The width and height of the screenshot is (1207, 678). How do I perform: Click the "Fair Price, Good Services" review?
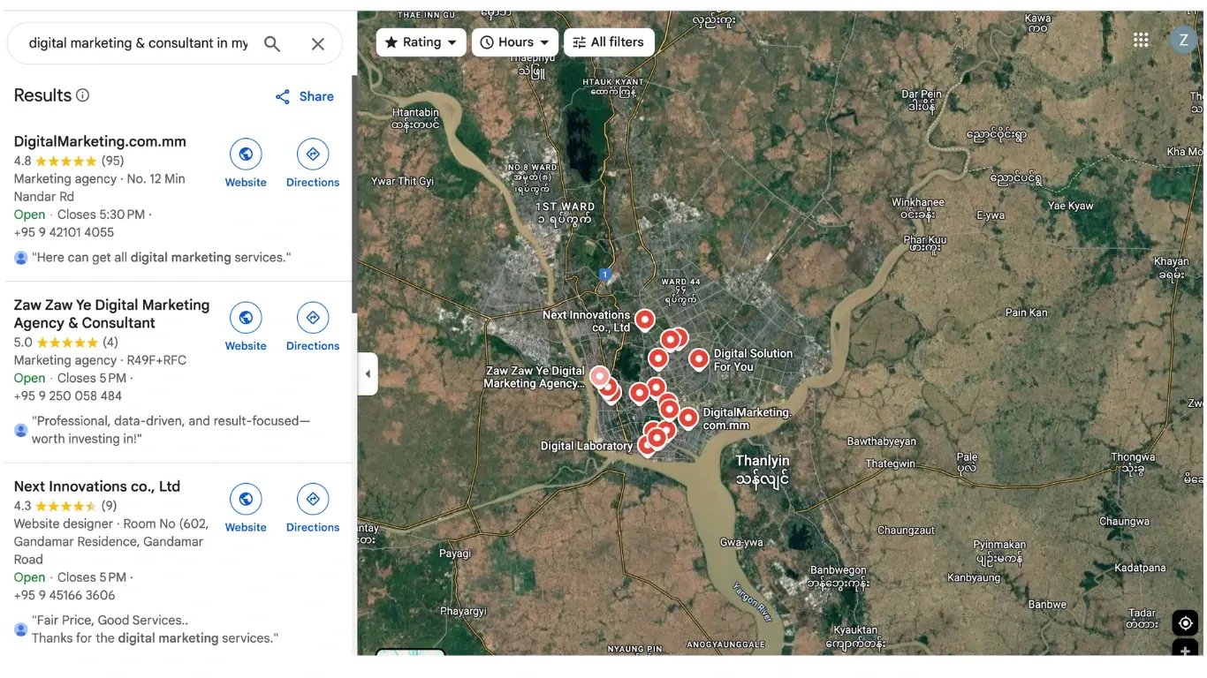tap(155, 629)
